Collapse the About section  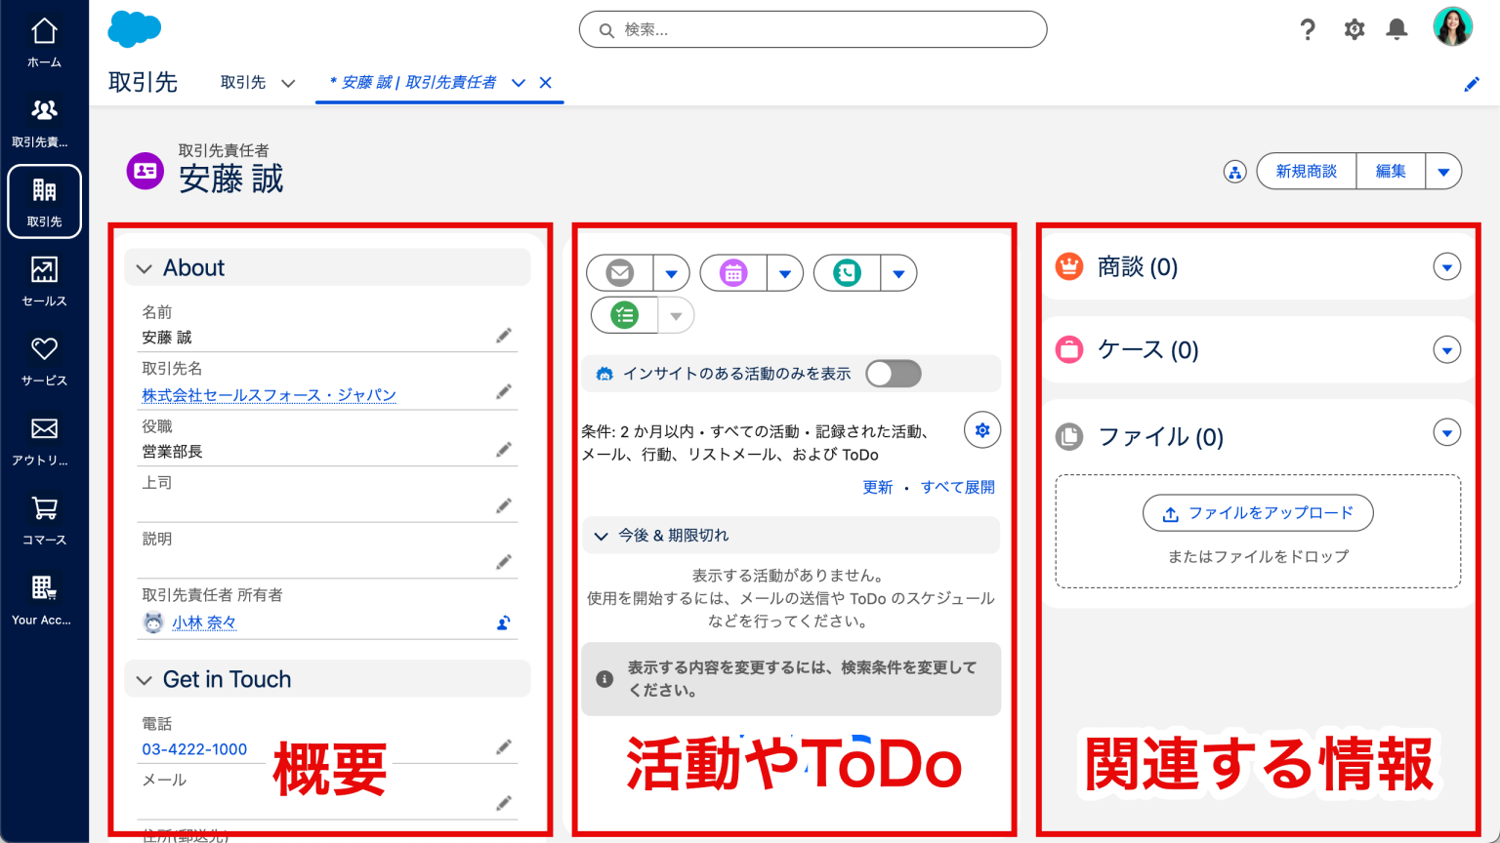144,266
